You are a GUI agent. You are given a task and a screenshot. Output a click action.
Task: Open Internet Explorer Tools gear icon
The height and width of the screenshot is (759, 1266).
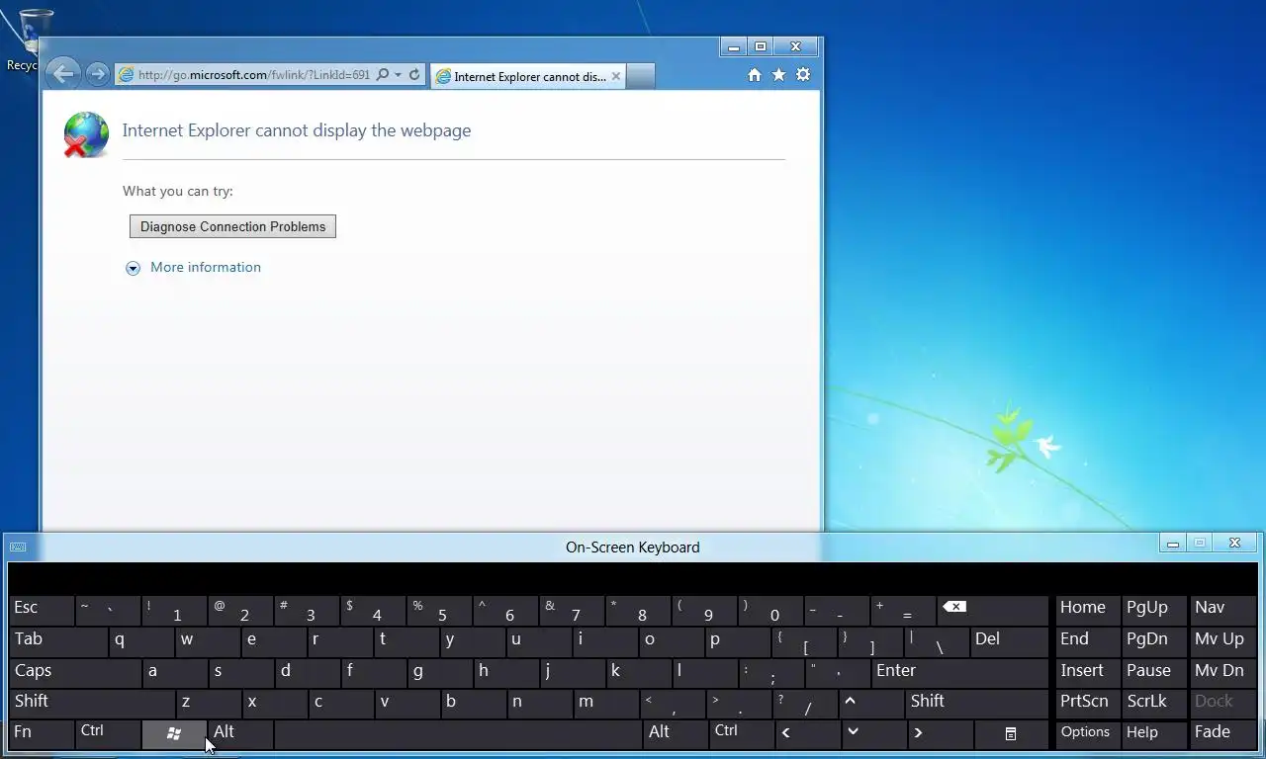(x=803, y=75)
